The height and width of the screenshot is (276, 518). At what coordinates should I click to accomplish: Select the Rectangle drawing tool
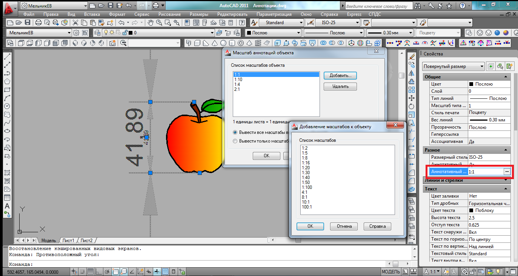tap(7, 90)
